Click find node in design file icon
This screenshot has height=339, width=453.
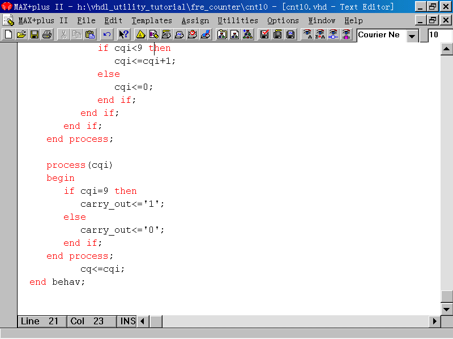point(334,34)
